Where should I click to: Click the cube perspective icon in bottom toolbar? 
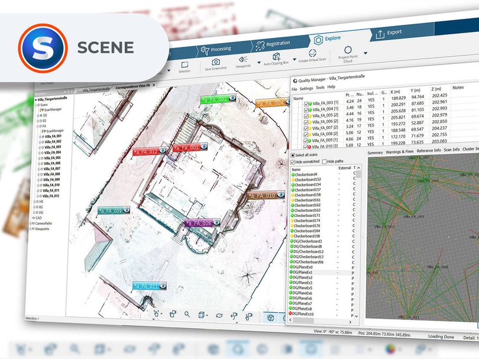point(201,315)
